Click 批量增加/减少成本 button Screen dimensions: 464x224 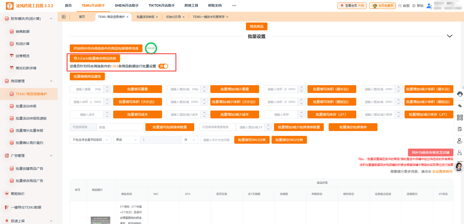[235, 115]
